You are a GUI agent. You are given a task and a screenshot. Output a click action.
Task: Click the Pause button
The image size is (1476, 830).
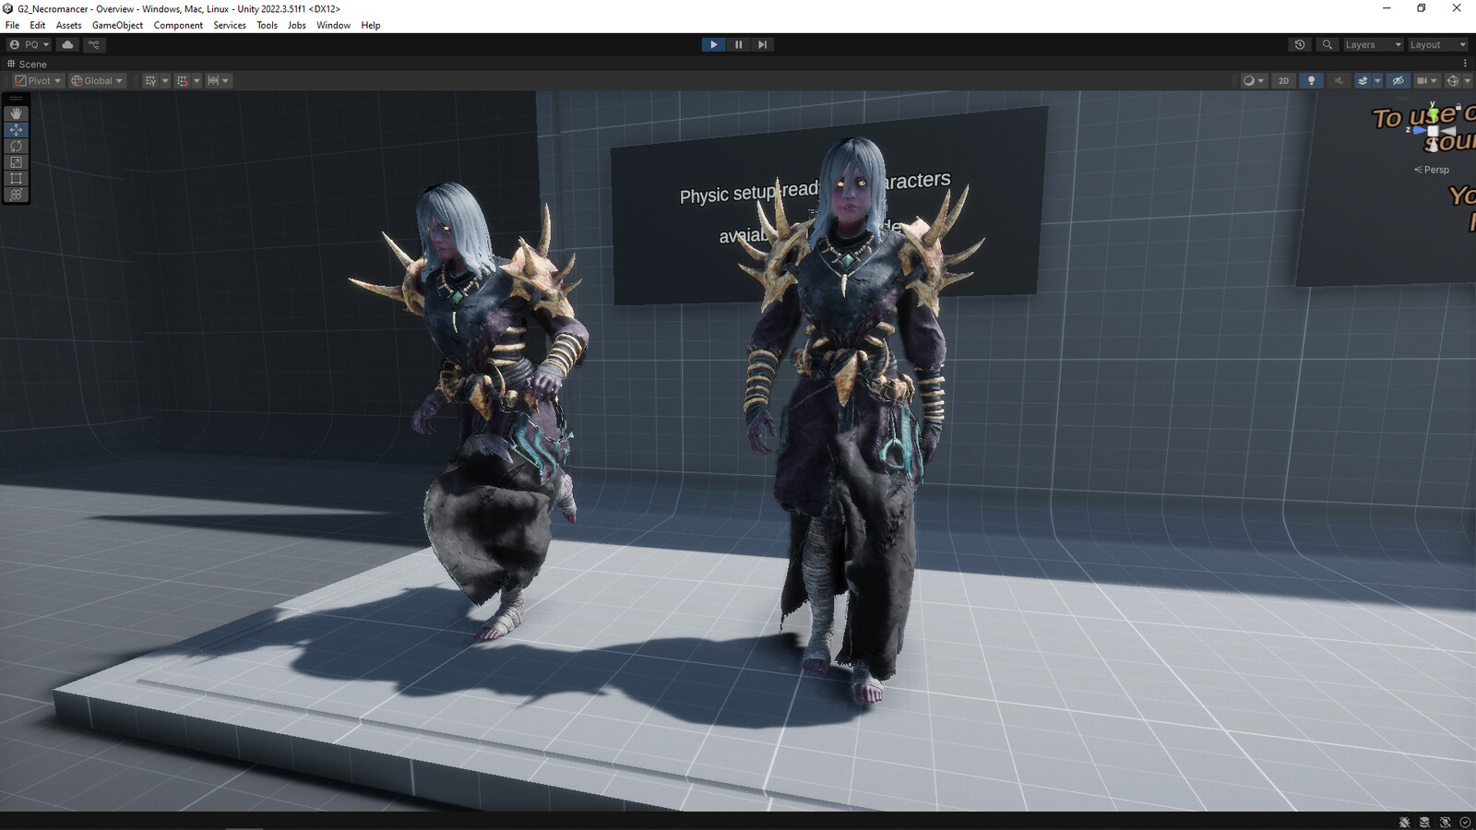tap(738, 44)
